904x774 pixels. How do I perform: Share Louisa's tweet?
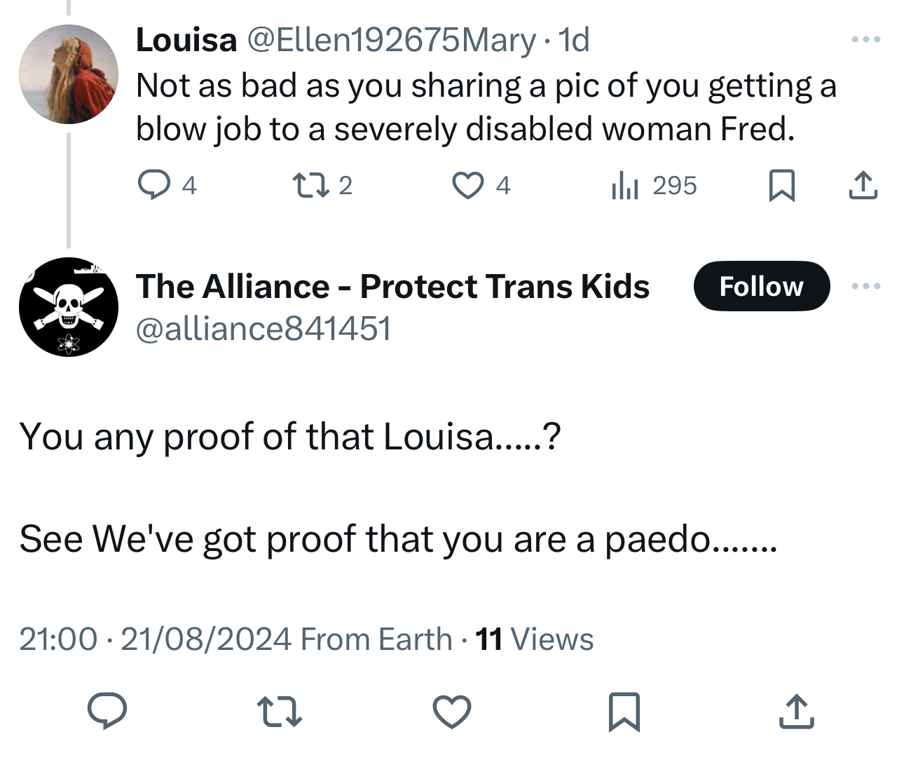pyautogui.click(x=863, y=185)
